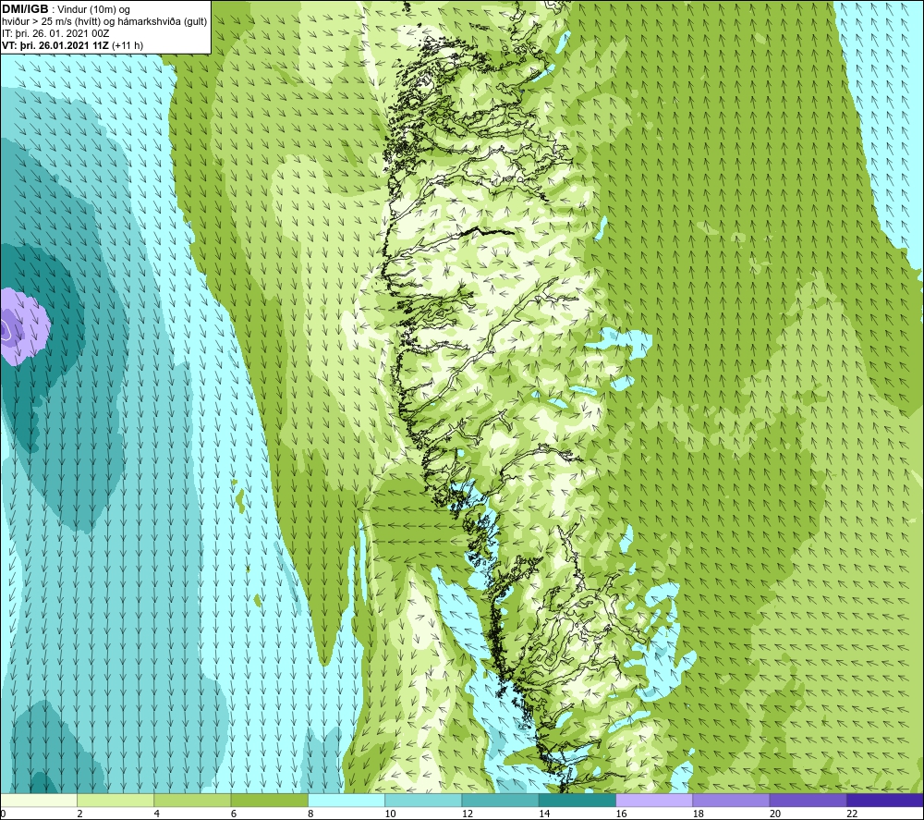Click the '8' legend tick label
924x820 pixels.
click(310, 814)
